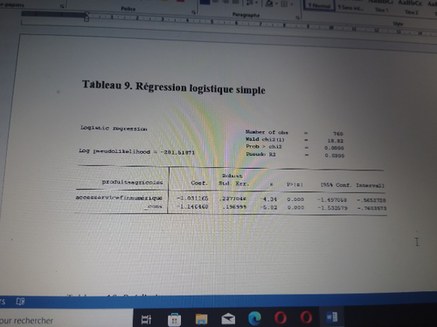
Task: Launch Microsoft Edge from the taskbar
Action: point(254,318)
